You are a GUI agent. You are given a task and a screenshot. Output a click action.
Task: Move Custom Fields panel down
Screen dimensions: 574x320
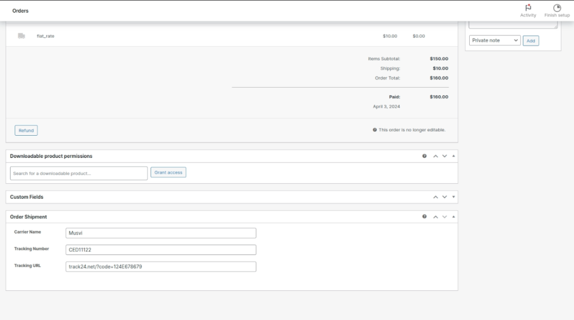click(445, 197)
